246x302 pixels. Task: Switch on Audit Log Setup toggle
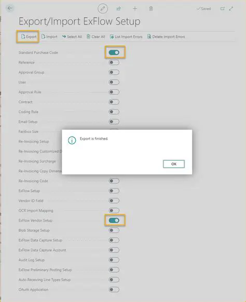tap(114, 260)
